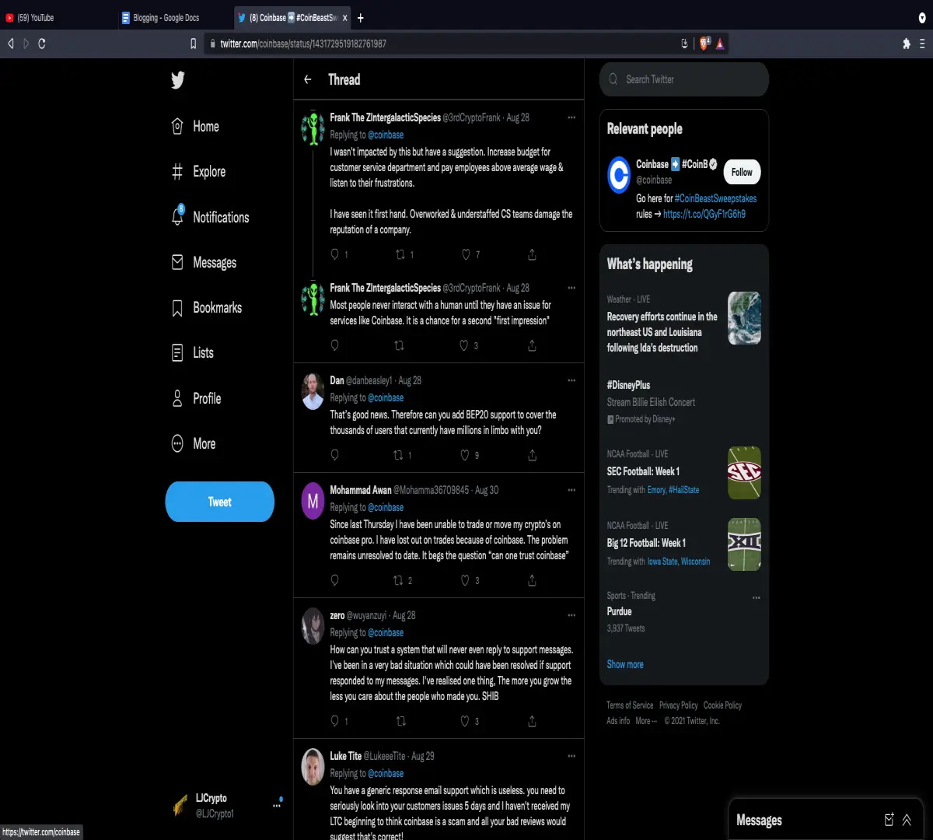Click Show more under What's happening

(625, 664)
